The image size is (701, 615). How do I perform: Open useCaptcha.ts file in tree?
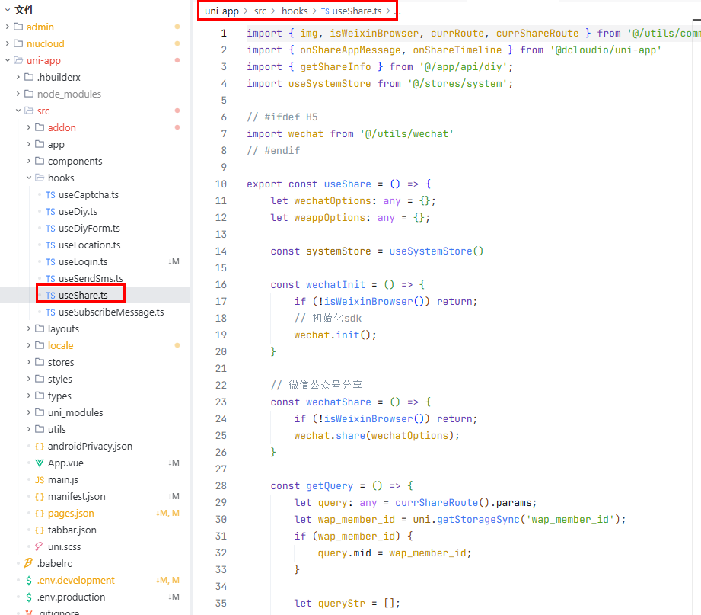pos(88,194)
